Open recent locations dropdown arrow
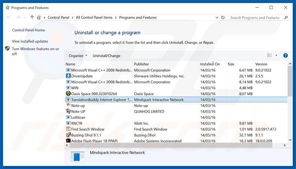The height and width of the screenshot is (169, 296). coord(25,18)
